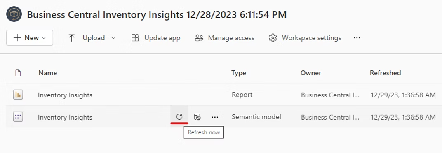Click the report owner Business Central entry
442x153 pixels.
(x=330, y=95)
